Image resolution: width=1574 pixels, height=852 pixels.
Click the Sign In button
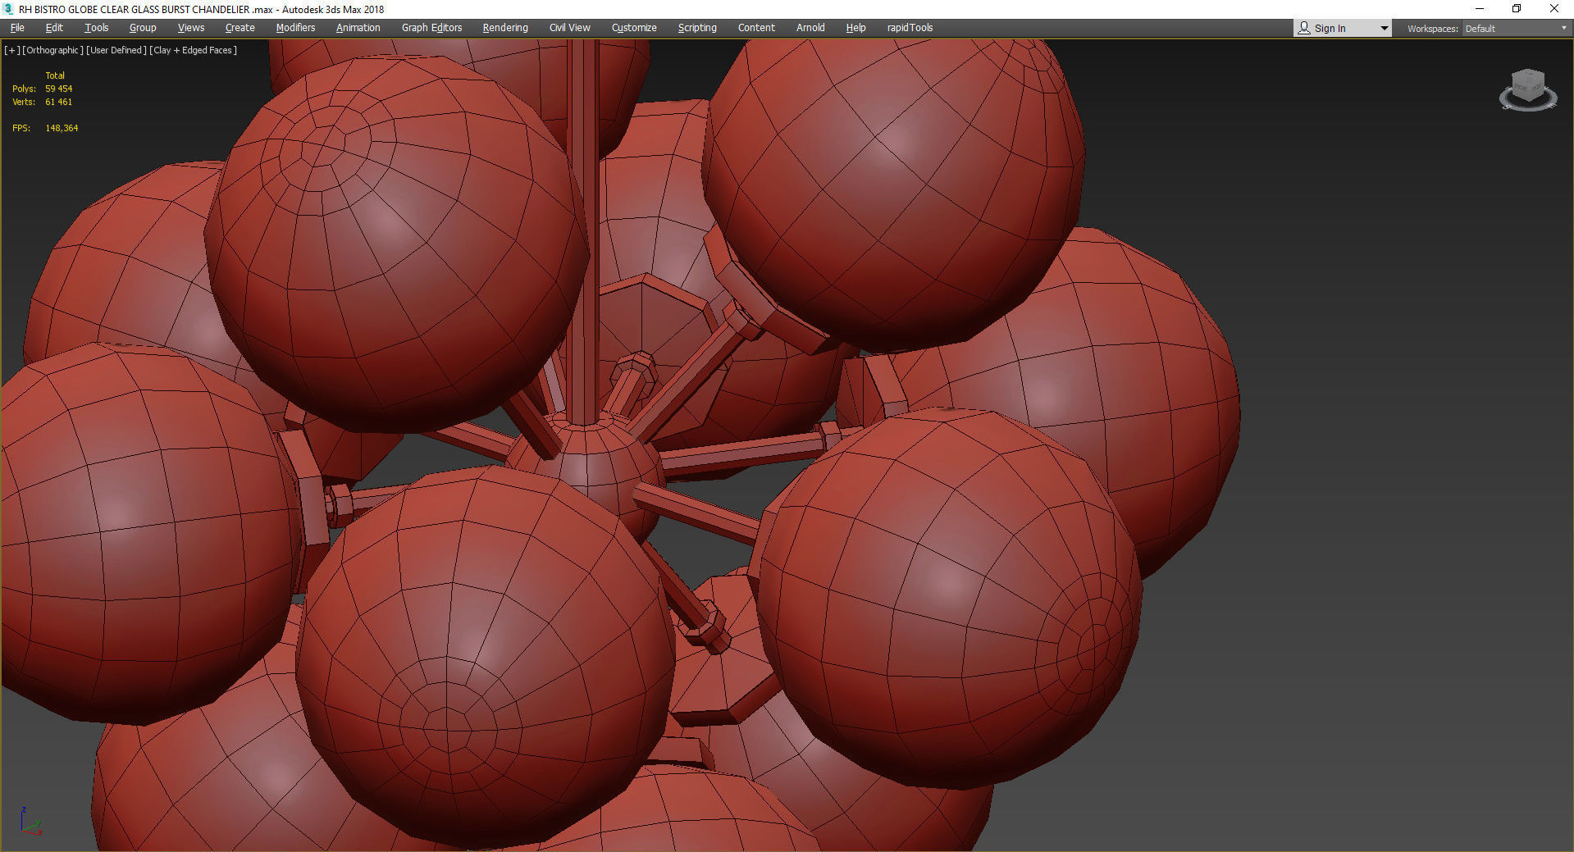tap(1334, 28)
